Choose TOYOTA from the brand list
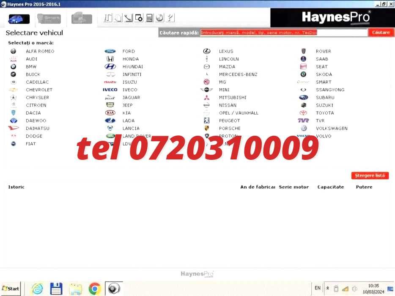395x296 pixels. (x=325, y=113)
